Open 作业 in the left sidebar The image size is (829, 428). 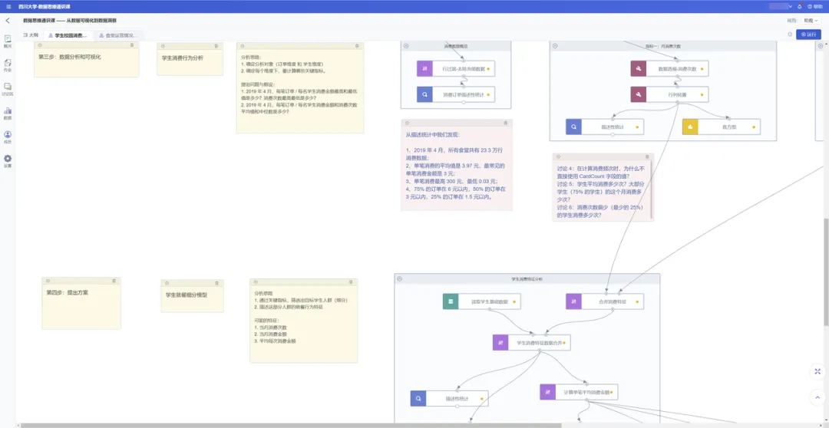[8, 65]
